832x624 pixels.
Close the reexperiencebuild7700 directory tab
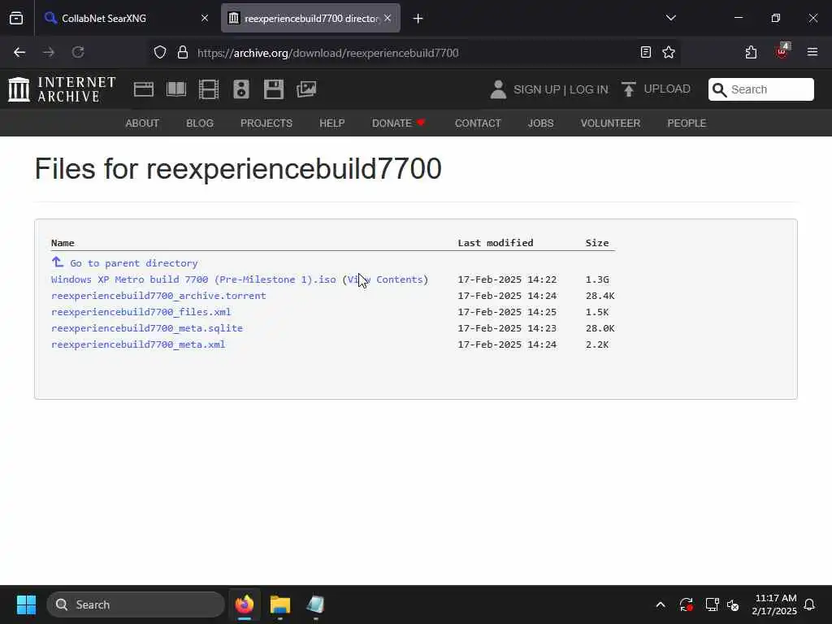tap(388, 18)
